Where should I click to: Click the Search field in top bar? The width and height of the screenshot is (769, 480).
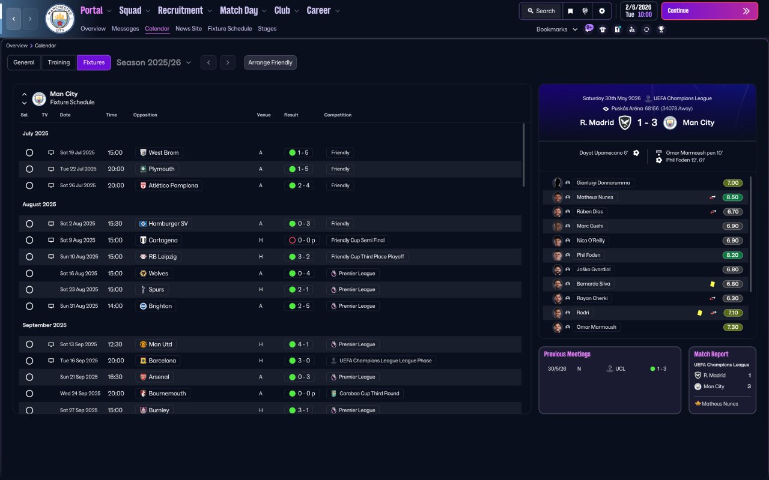(x=541, y=11)
